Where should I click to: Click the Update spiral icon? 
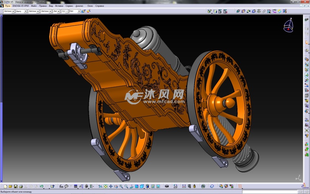click(203, 186)
